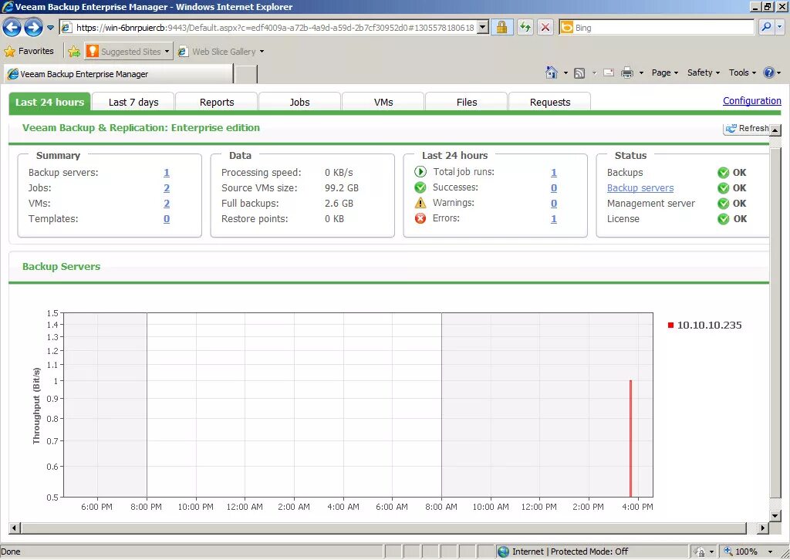Open the Suggested Sites dropdown
790x560 pixels.
[129, 51]
